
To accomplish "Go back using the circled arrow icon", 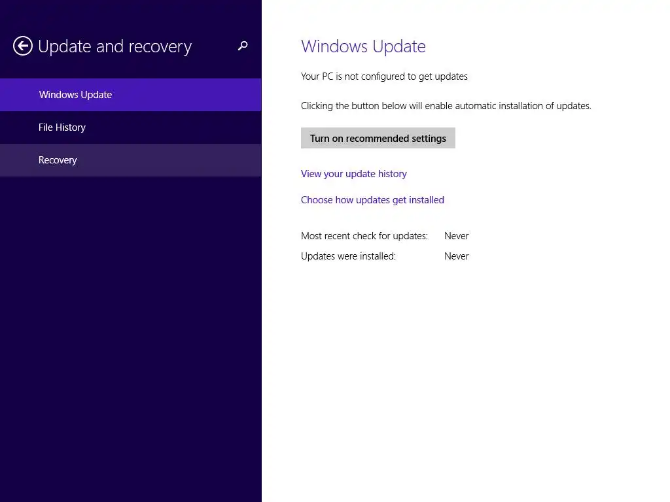I will point(23,46).
